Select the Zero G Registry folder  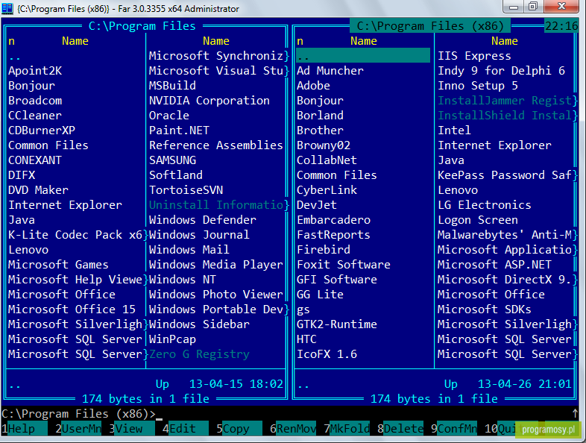coord(199,354)
